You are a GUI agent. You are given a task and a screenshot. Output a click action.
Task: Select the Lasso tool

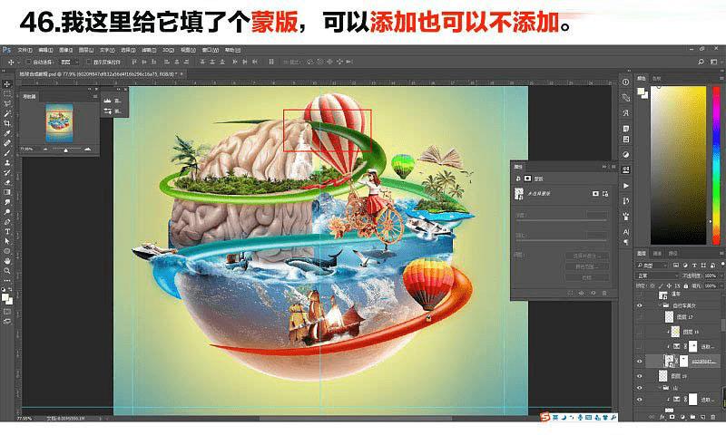point(7,104)
